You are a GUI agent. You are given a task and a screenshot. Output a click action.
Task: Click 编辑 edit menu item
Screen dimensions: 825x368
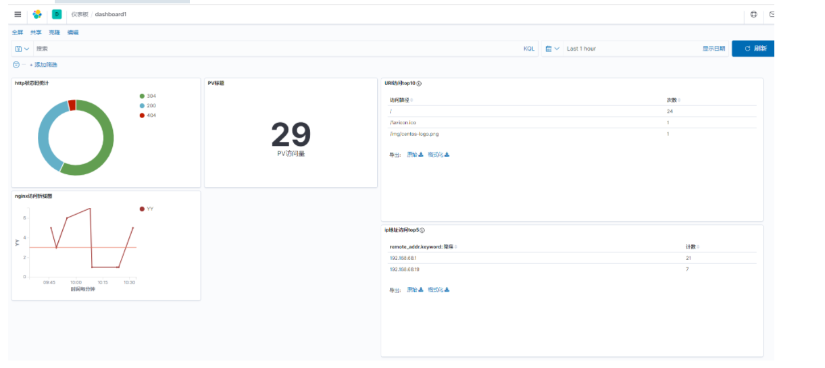(72, 32)
